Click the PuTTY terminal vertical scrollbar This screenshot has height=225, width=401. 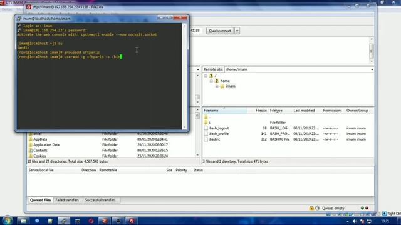pyautogui.click(x=184, y=76)
